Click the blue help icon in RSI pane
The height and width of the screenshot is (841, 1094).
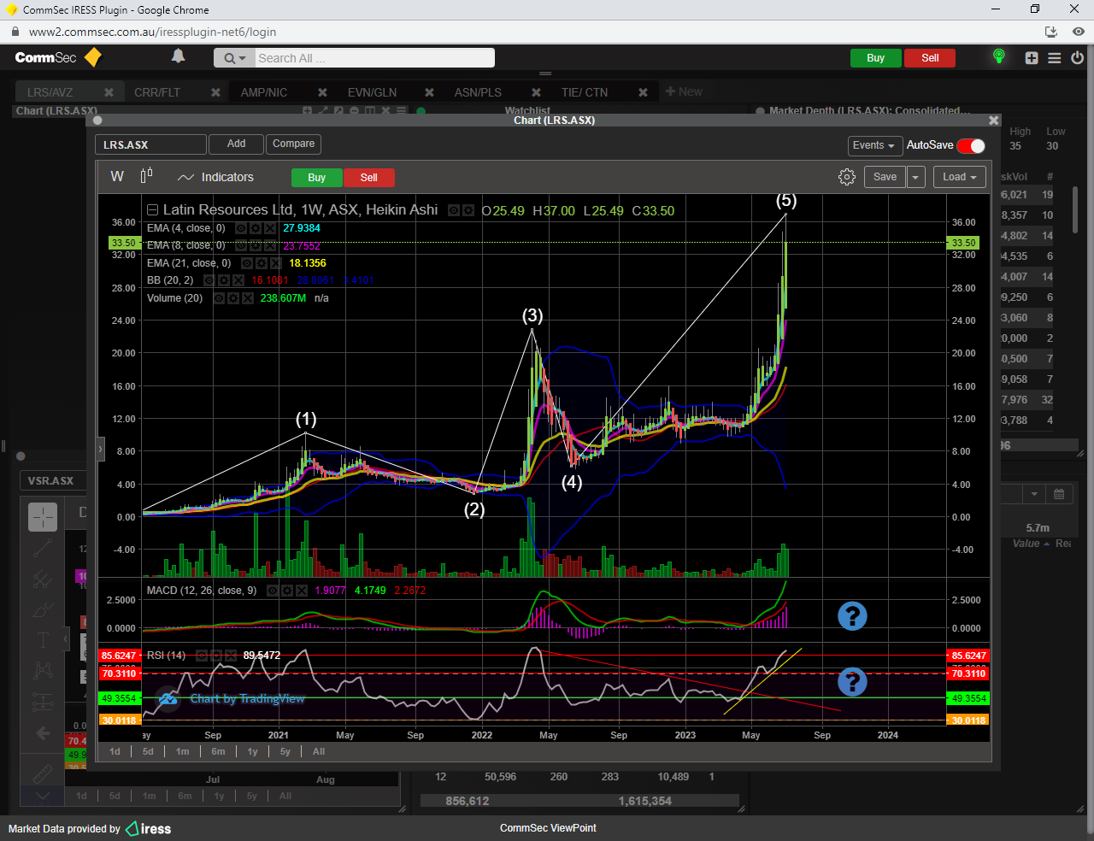(x=852, y=681)
